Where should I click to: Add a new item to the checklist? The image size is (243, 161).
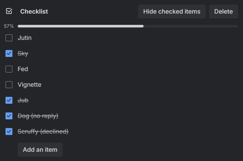pyautogui.click(x=40, y=150)
